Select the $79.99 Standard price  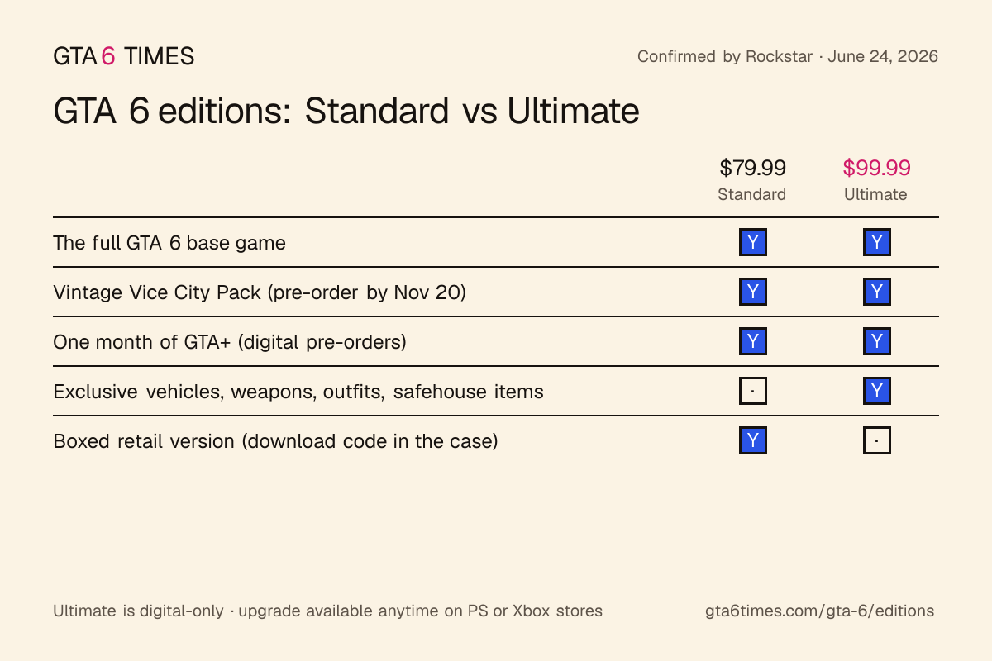coord(752,168)
